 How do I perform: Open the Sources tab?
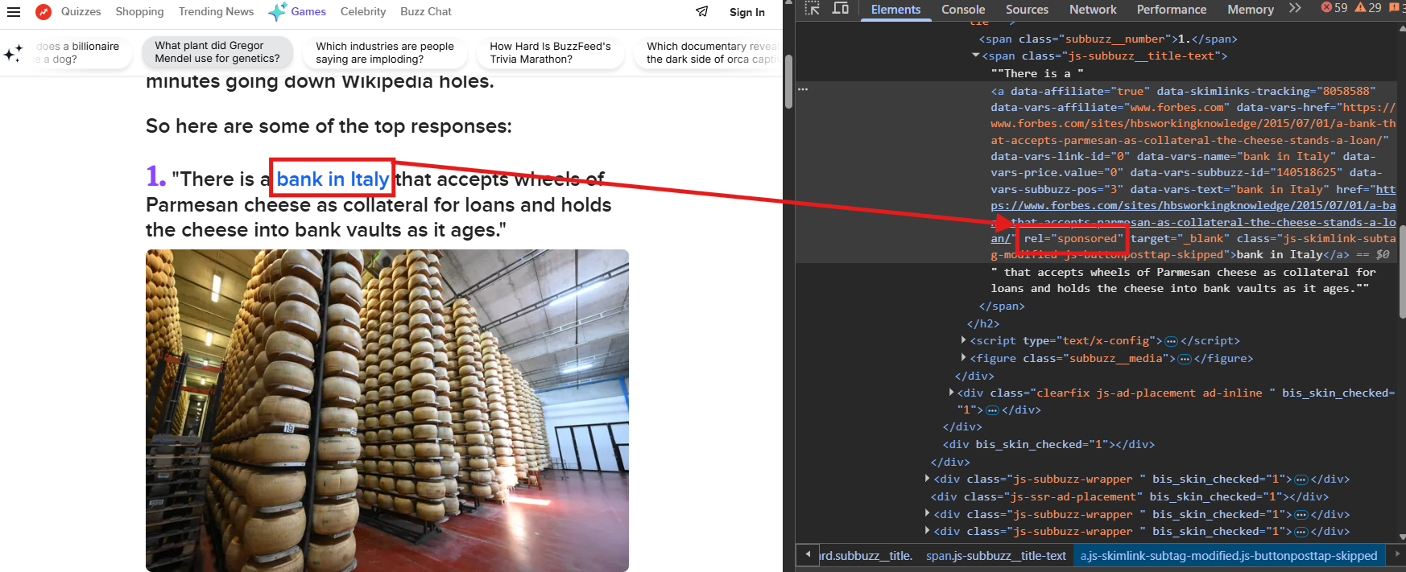tap(1027, 10)
